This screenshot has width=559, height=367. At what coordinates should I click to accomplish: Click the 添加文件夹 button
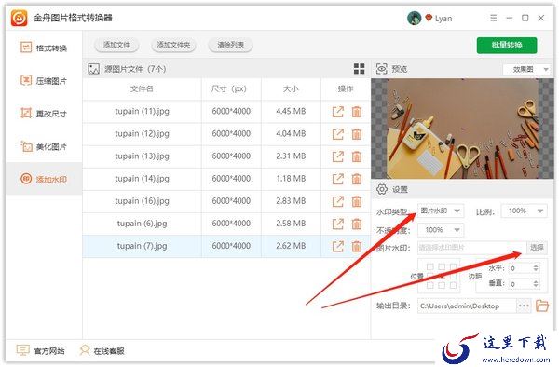[x=173, y=45]
